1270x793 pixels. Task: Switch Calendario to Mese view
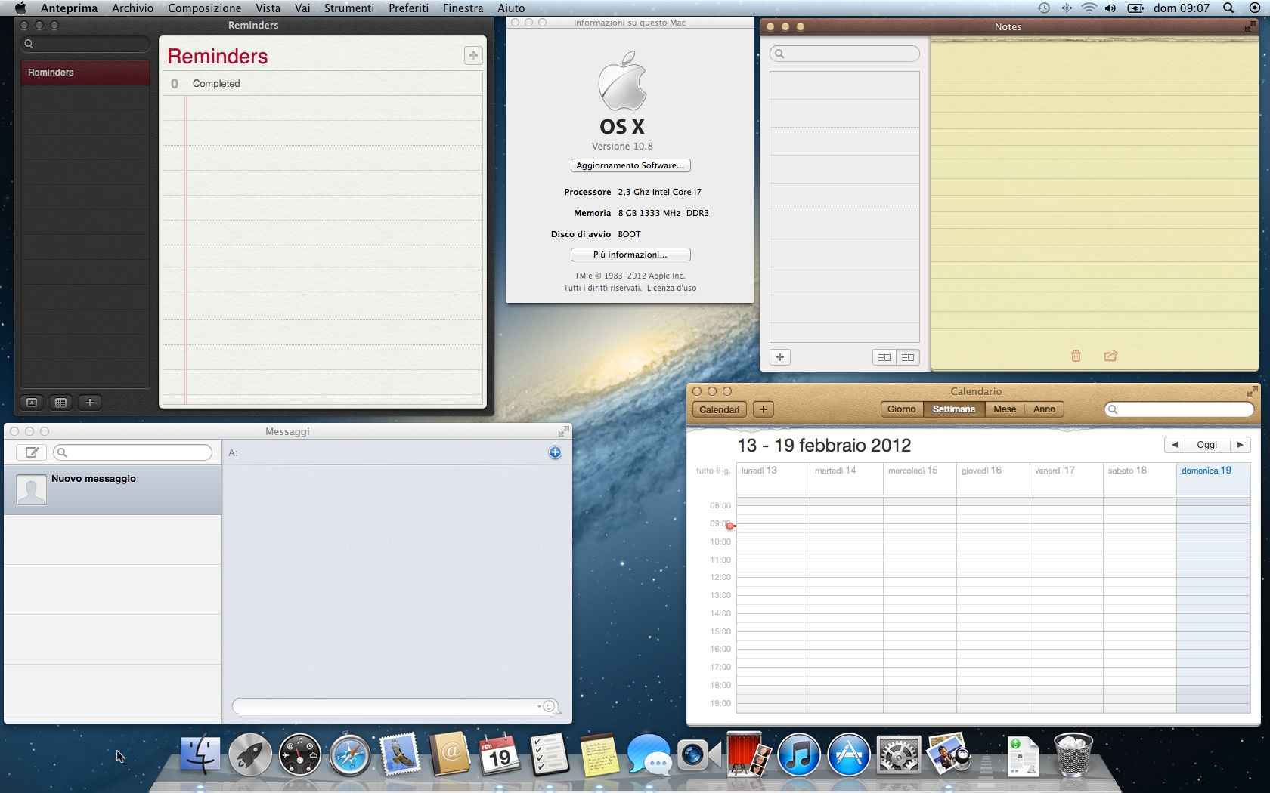point(1005,409)
